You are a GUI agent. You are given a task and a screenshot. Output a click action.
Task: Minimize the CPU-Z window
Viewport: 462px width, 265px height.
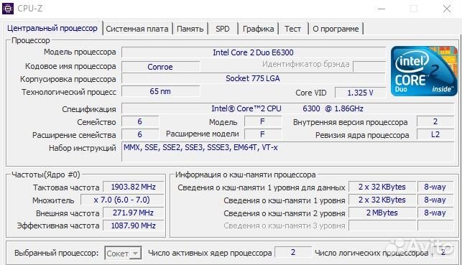[382, 9]
